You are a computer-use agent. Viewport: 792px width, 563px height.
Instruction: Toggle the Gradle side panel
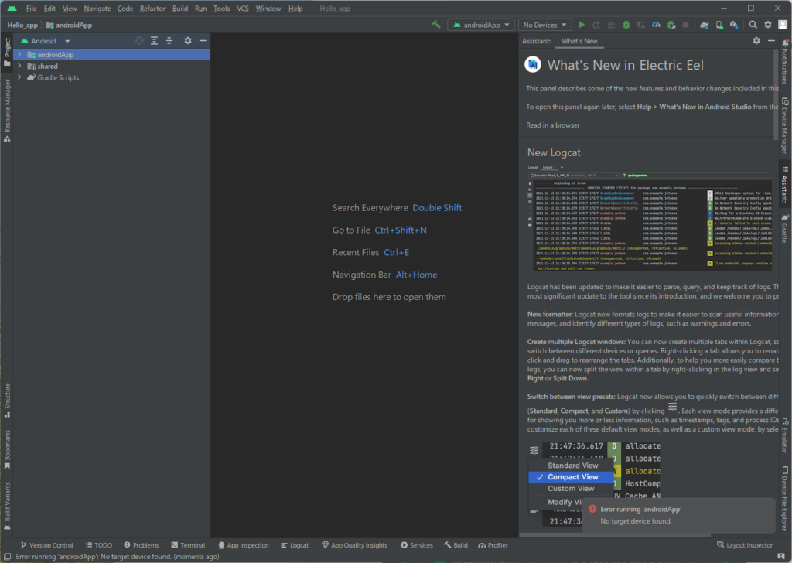[783, 227]
